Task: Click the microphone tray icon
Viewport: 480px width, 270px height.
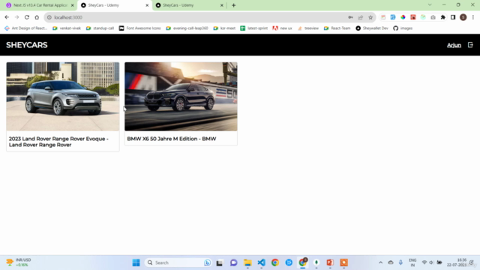Action: [400, 262]
